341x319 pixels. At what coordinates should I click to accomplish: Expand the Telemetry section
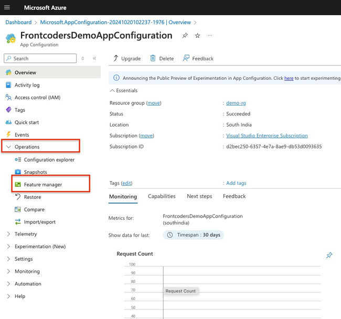point(8,234)
